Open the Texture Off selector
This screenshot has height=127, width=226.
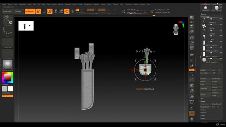[x=8, y=54]
